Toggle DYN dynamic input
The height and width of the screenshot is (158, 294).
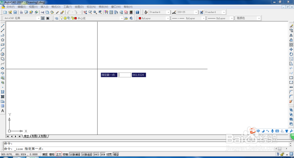click(103, 154)
